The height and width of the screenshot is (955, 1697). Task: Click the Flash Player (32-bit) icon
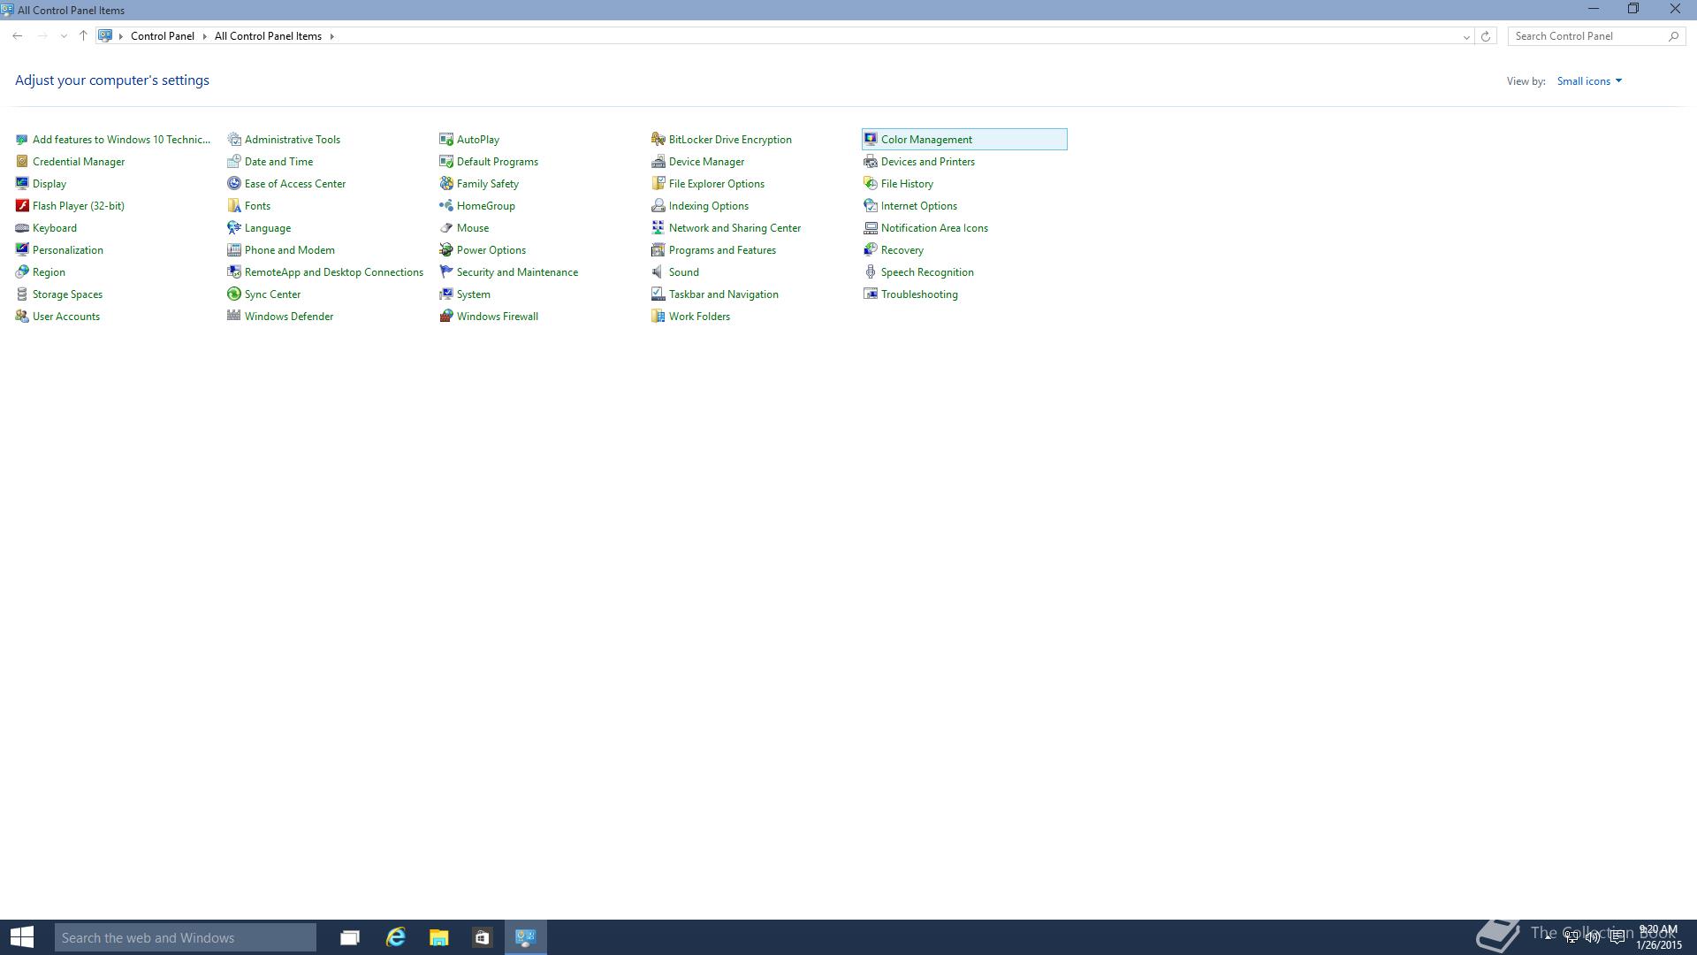[x=22, y=205]
